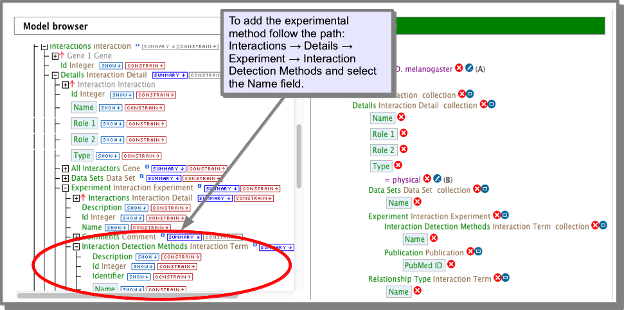
Task: Constrain Identifier under Interaction Detection Methods
Action: 173,277
